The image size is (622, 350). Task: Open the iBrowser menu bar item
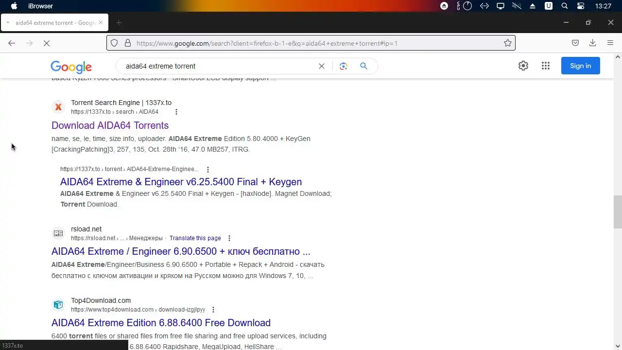click(40, 6)
